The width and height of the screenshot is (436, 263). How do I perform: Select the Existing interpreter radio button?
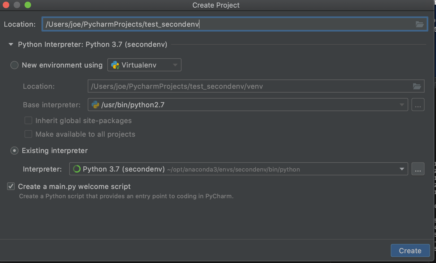14,151
